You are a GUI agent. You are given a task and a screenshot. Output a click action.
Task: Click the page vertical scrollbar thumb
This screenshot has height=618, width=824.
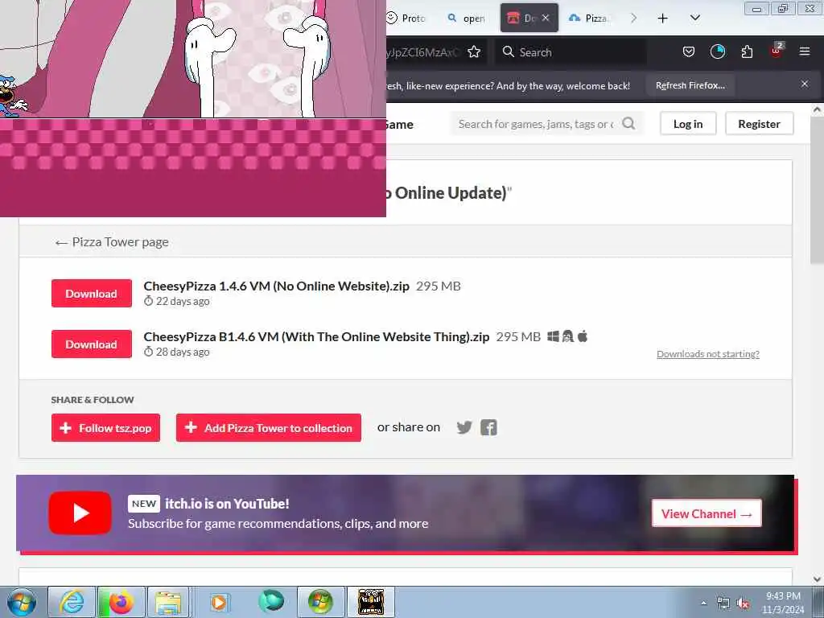click(x=816, y=189)
